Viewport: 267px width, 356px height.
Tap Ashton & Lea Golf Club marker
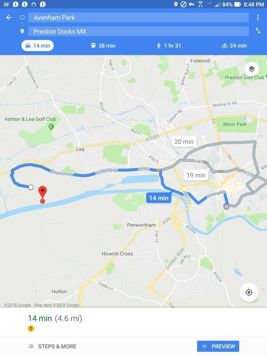[51, 127]
